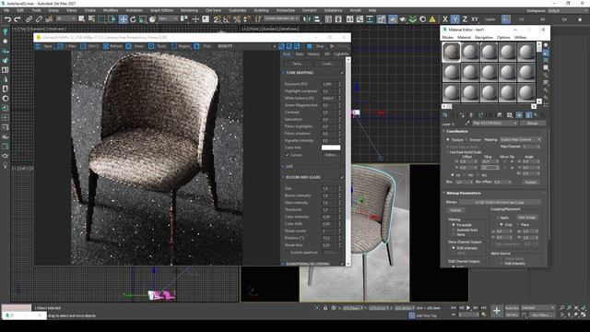Select the Summed Area filtering radio button

click(x=454, y=230)
